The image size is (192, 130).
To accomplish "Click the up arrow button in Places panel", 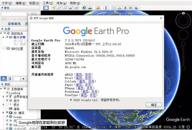I will [x=23, y=79].
